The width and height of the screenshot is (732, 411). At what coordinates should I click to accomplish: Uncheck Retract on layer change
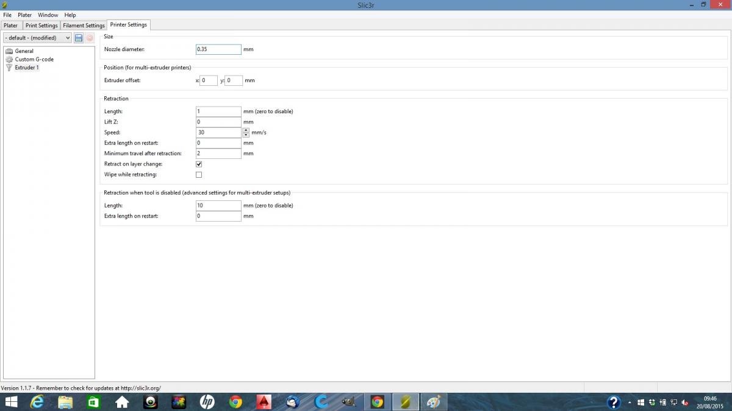[199, 164]
